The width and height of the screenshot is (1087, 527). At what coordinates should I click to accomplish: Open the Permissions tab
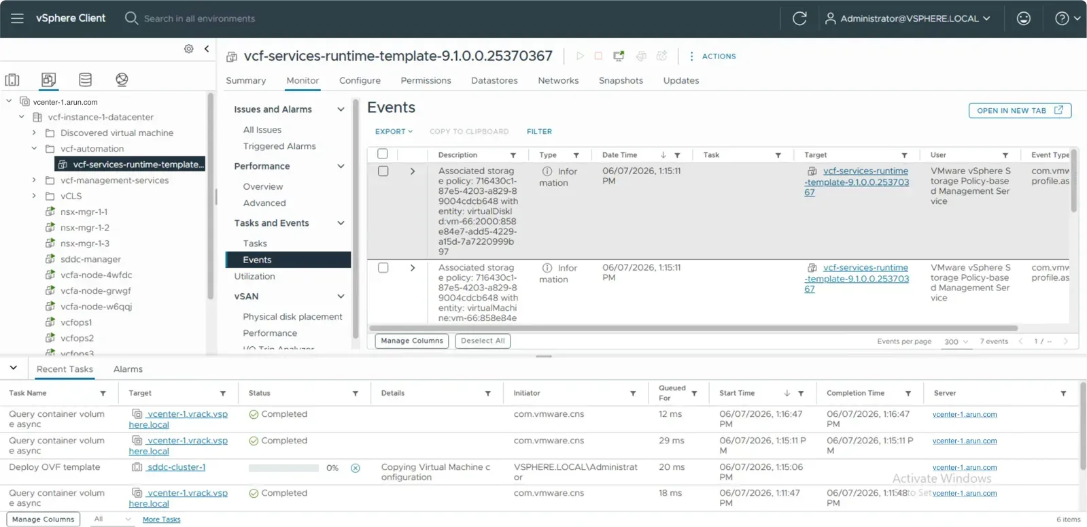426,80
